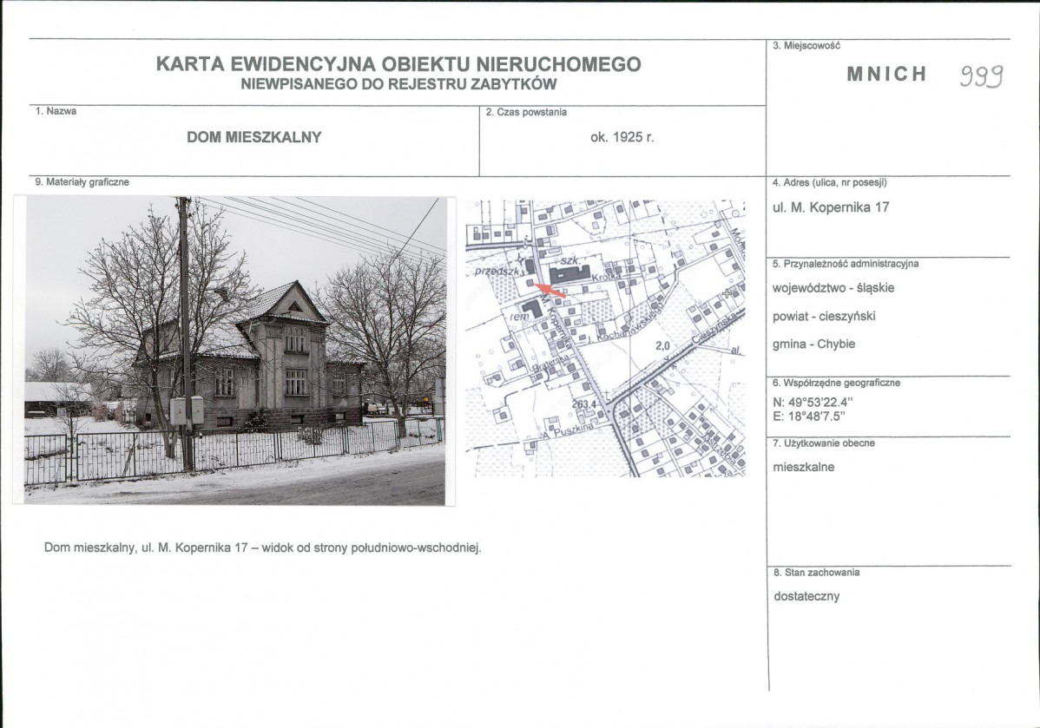The image size is (1040, 728).
Task: Click the label '4. Adres (ulica, nr posesji)'
Action: click(830, 182)
